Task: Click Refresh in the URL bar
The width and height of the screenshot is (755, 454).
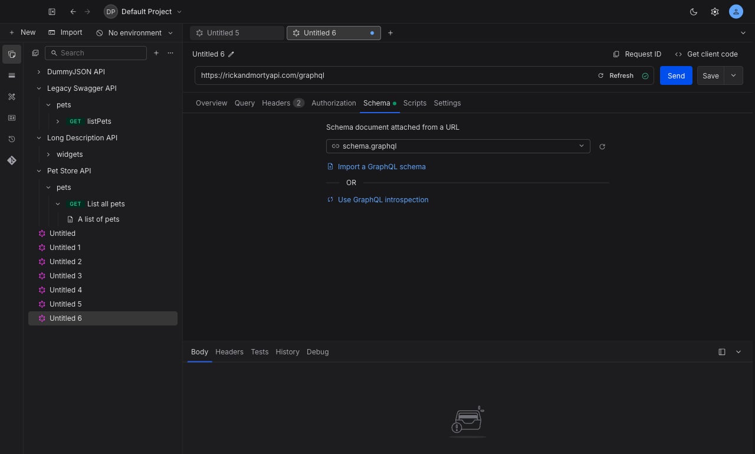Action: (x=616, y=75)
